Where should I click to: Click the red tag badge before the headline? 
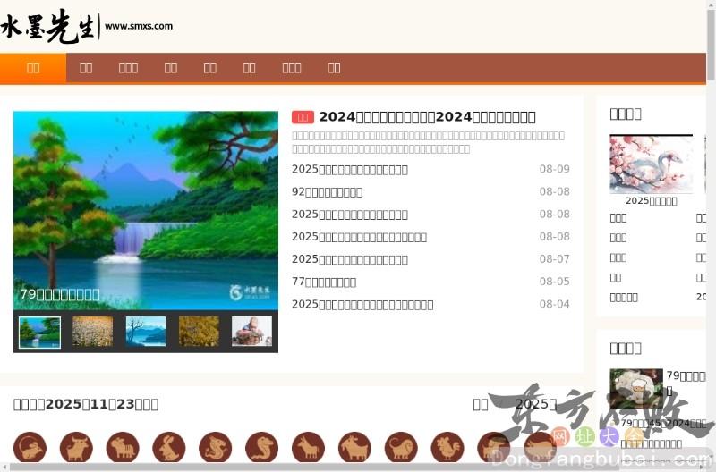303,117
